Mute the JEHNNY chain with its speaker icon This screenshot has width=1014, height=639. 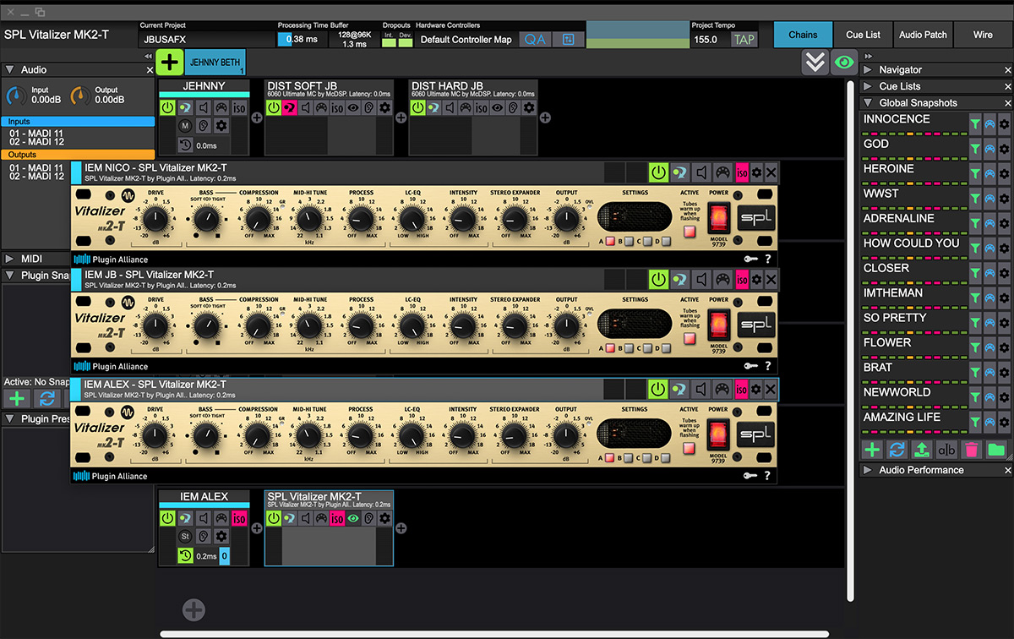pyautogui.click(x=204, y=108)
